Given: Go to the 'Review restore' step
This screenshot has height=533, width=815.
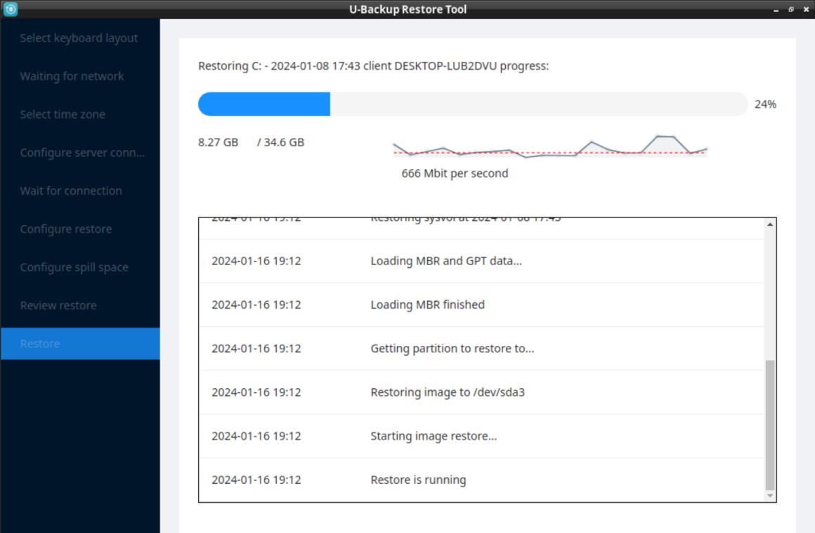Looking at the screenshot, I should (x=58, y=305).
